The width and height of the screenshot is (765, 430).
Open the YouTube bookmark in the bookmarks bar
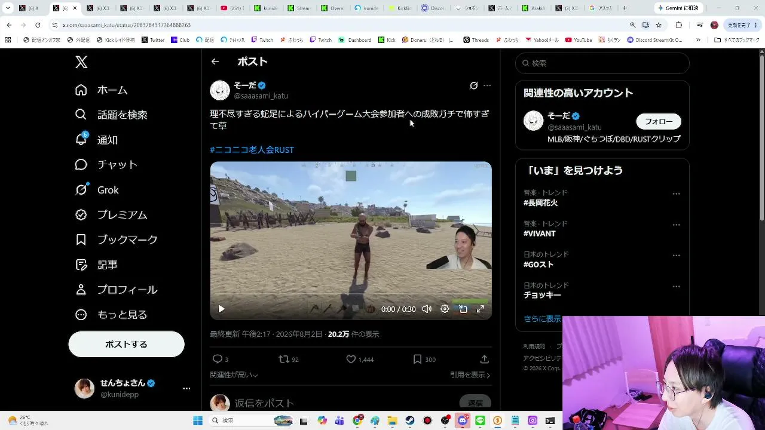pyautogui.click(x=579, y=40)
